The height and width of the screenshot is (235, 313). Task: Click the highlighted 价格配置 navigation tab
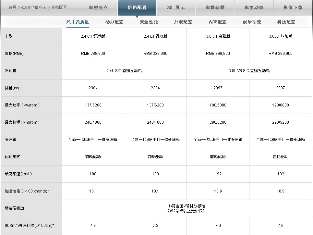(x=137, y=7)
